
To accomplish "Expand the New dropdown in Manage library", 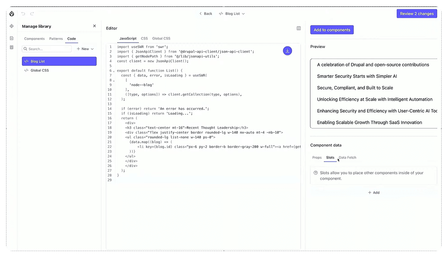I will [x=85, y=49].
